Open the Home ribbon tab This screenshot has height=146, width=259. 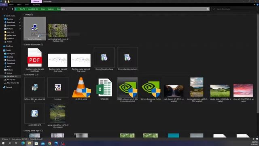point(11,5)
